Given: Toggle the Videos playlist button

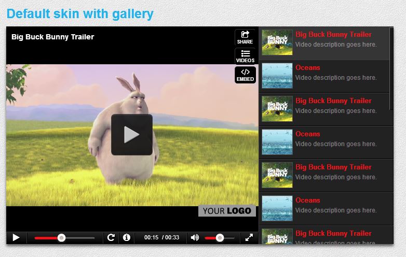Looking at the screenshot, I should pyautogui.click(x=245, y=56).
